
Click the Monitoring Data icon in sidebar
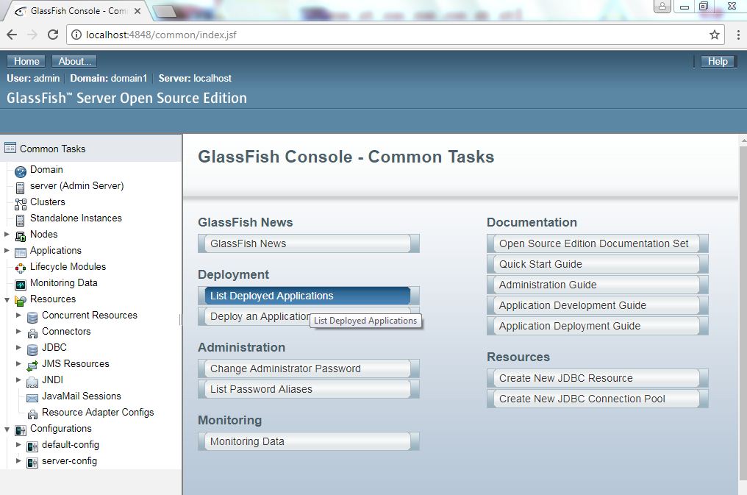coord(21,283)
